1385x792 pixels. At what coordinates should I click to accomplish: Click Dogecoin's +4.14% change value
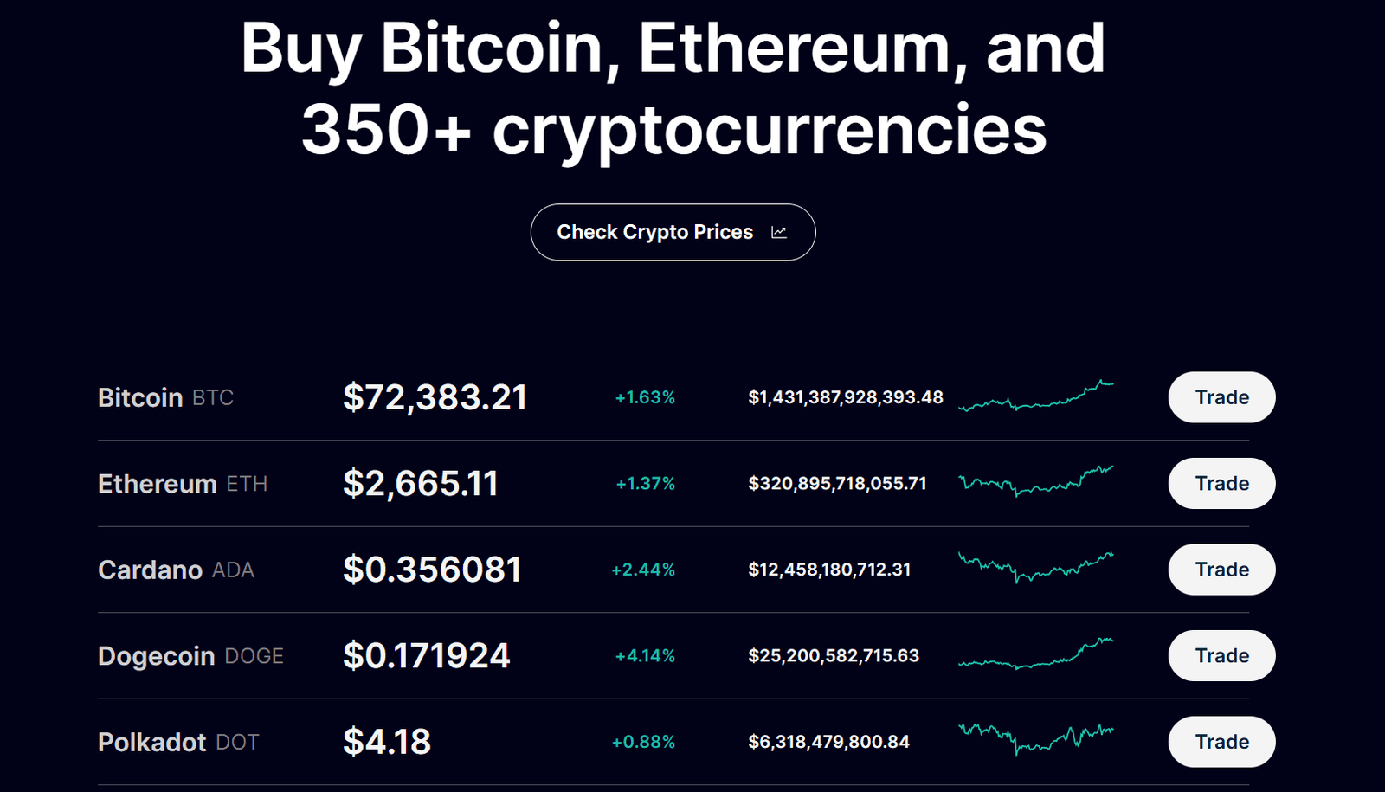pyautogui.click(x=644, y=655)
